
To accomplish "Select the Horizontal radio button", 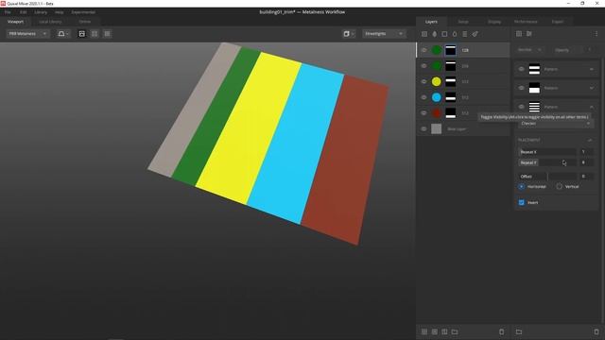I will (x=521, y=187).
